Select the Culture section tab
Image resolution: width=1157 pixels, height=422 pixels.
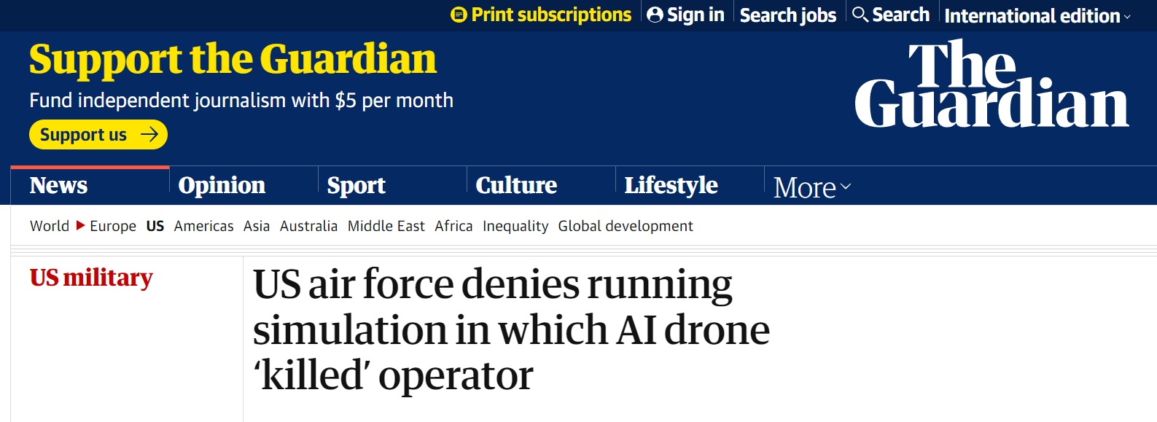(x=516, y=186)
